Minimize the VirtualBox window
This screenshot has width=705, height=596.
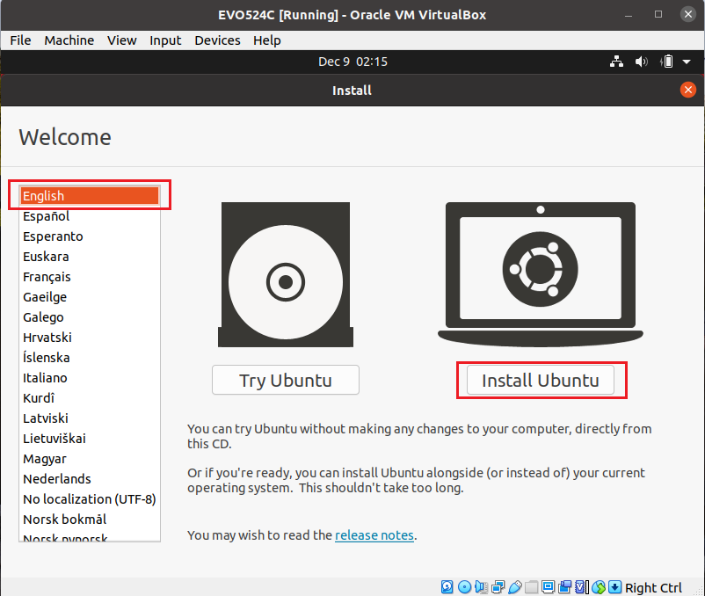pos(629,15)
